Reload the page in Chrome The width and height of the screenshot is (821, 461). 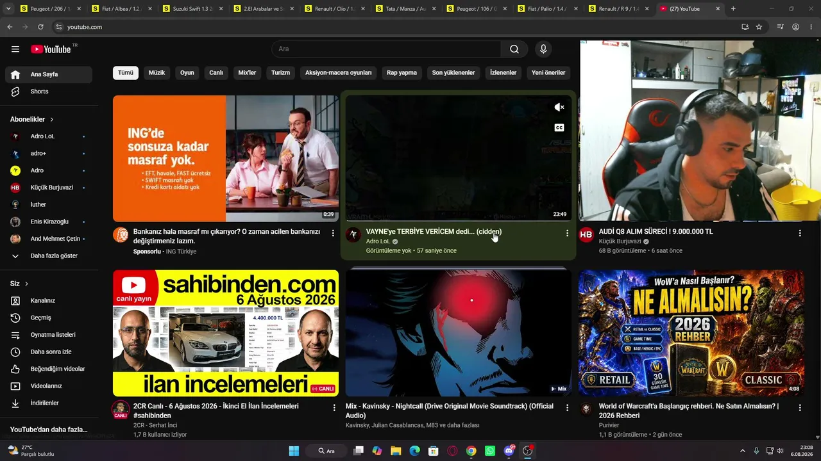pyautogui.click(x=40, y=27)
